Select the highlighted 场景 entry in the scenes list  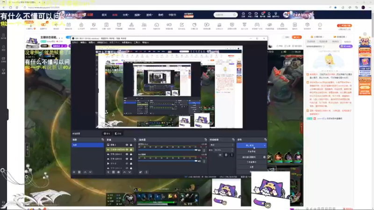pyautogui.click(x=87, y=145)
